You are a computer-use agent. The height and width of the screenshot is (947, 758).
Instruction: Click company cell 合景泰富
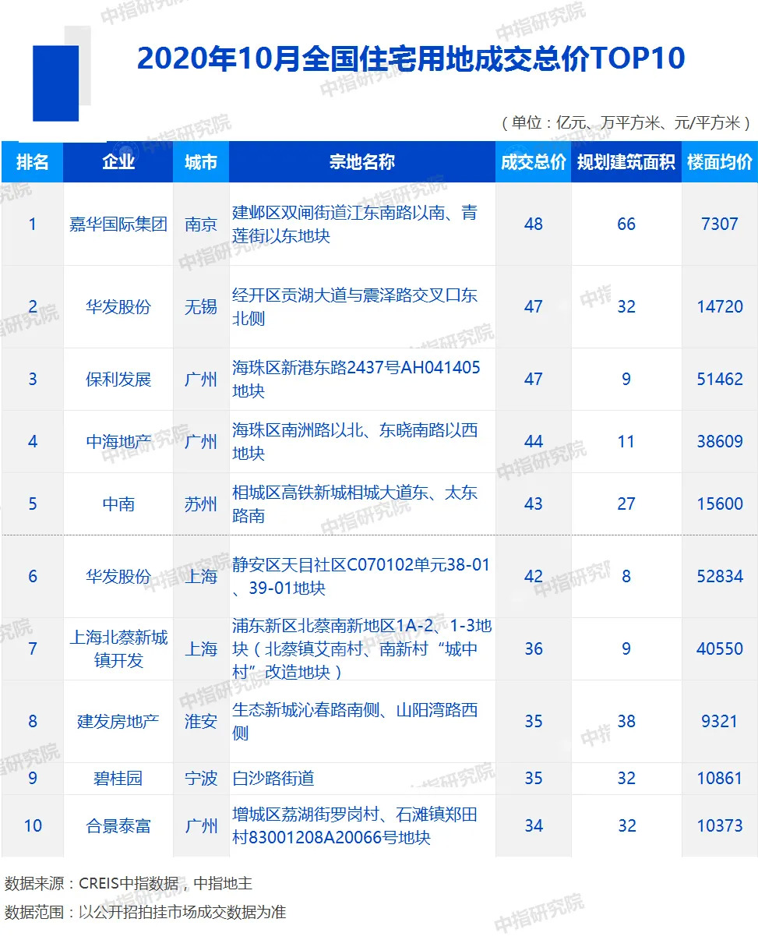click(x=118, y=826)
